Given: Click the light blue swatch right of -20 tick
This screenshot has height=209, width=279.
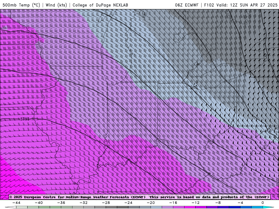Looking at the screenshot, I should click(x=156, y=207).
